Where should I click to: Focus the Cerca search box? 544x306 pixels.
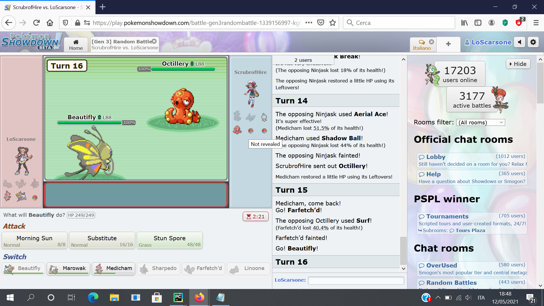399,23
